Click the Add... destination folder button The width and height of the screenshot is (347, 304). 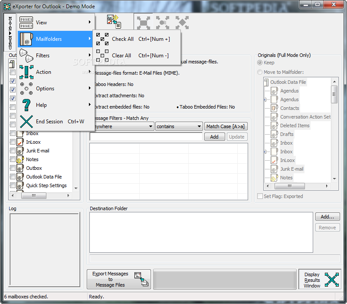pyautogui.click(x=327, y=216)
